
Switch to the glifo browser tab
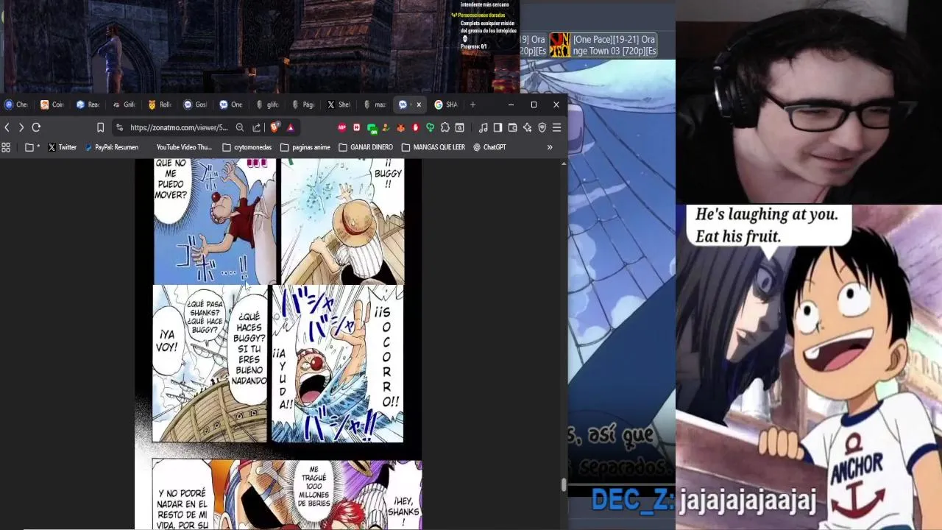tap(267, 105)
